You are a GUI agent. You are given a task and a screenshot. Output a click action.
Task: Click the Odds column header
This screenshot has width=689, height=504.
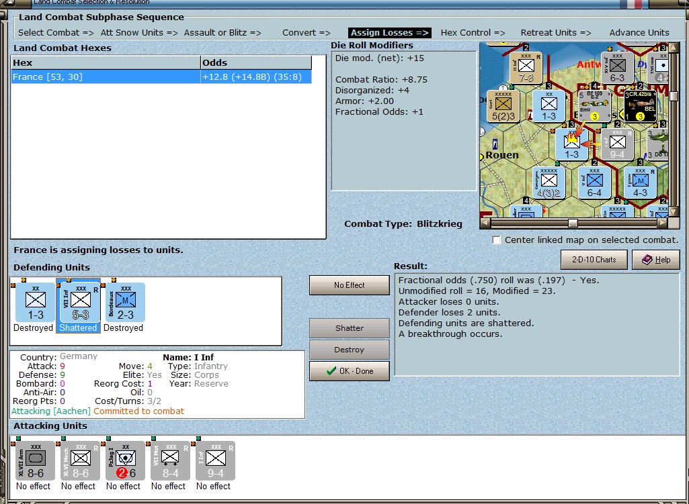click(x=256, y=62)
